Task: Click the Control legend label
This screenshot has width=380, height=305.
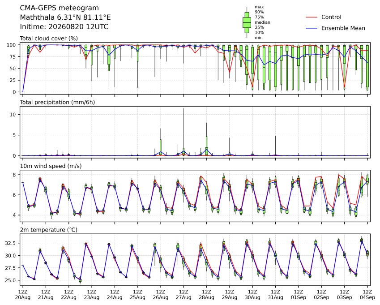Action: coord(331,17)
